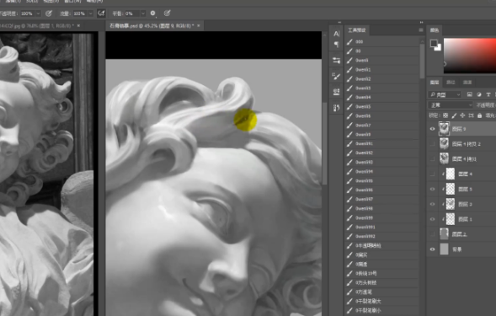This screenshot has height=316, width=496.
Task: Select brush preset 0wenli1
Action: click(382, 70)
